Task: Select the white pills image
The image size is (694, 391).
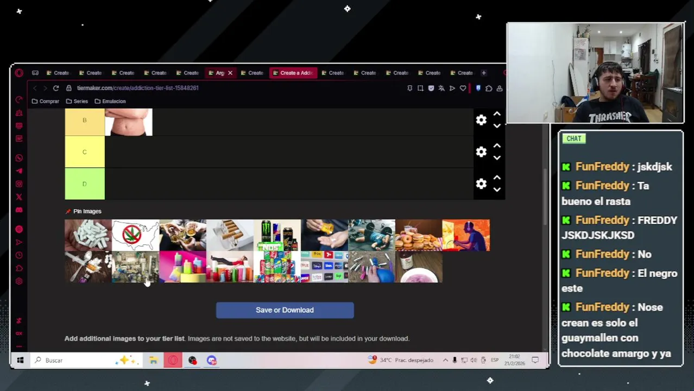Action: 88,235
